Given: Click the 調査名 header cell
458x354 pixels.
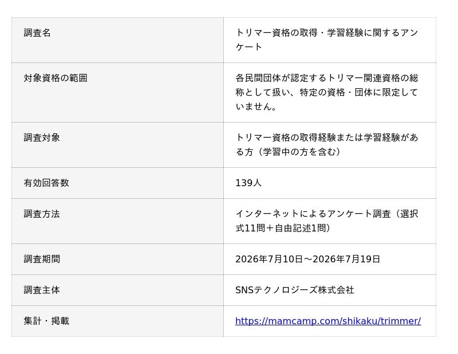Looking at the screenshot, I should tap(117, 40).
